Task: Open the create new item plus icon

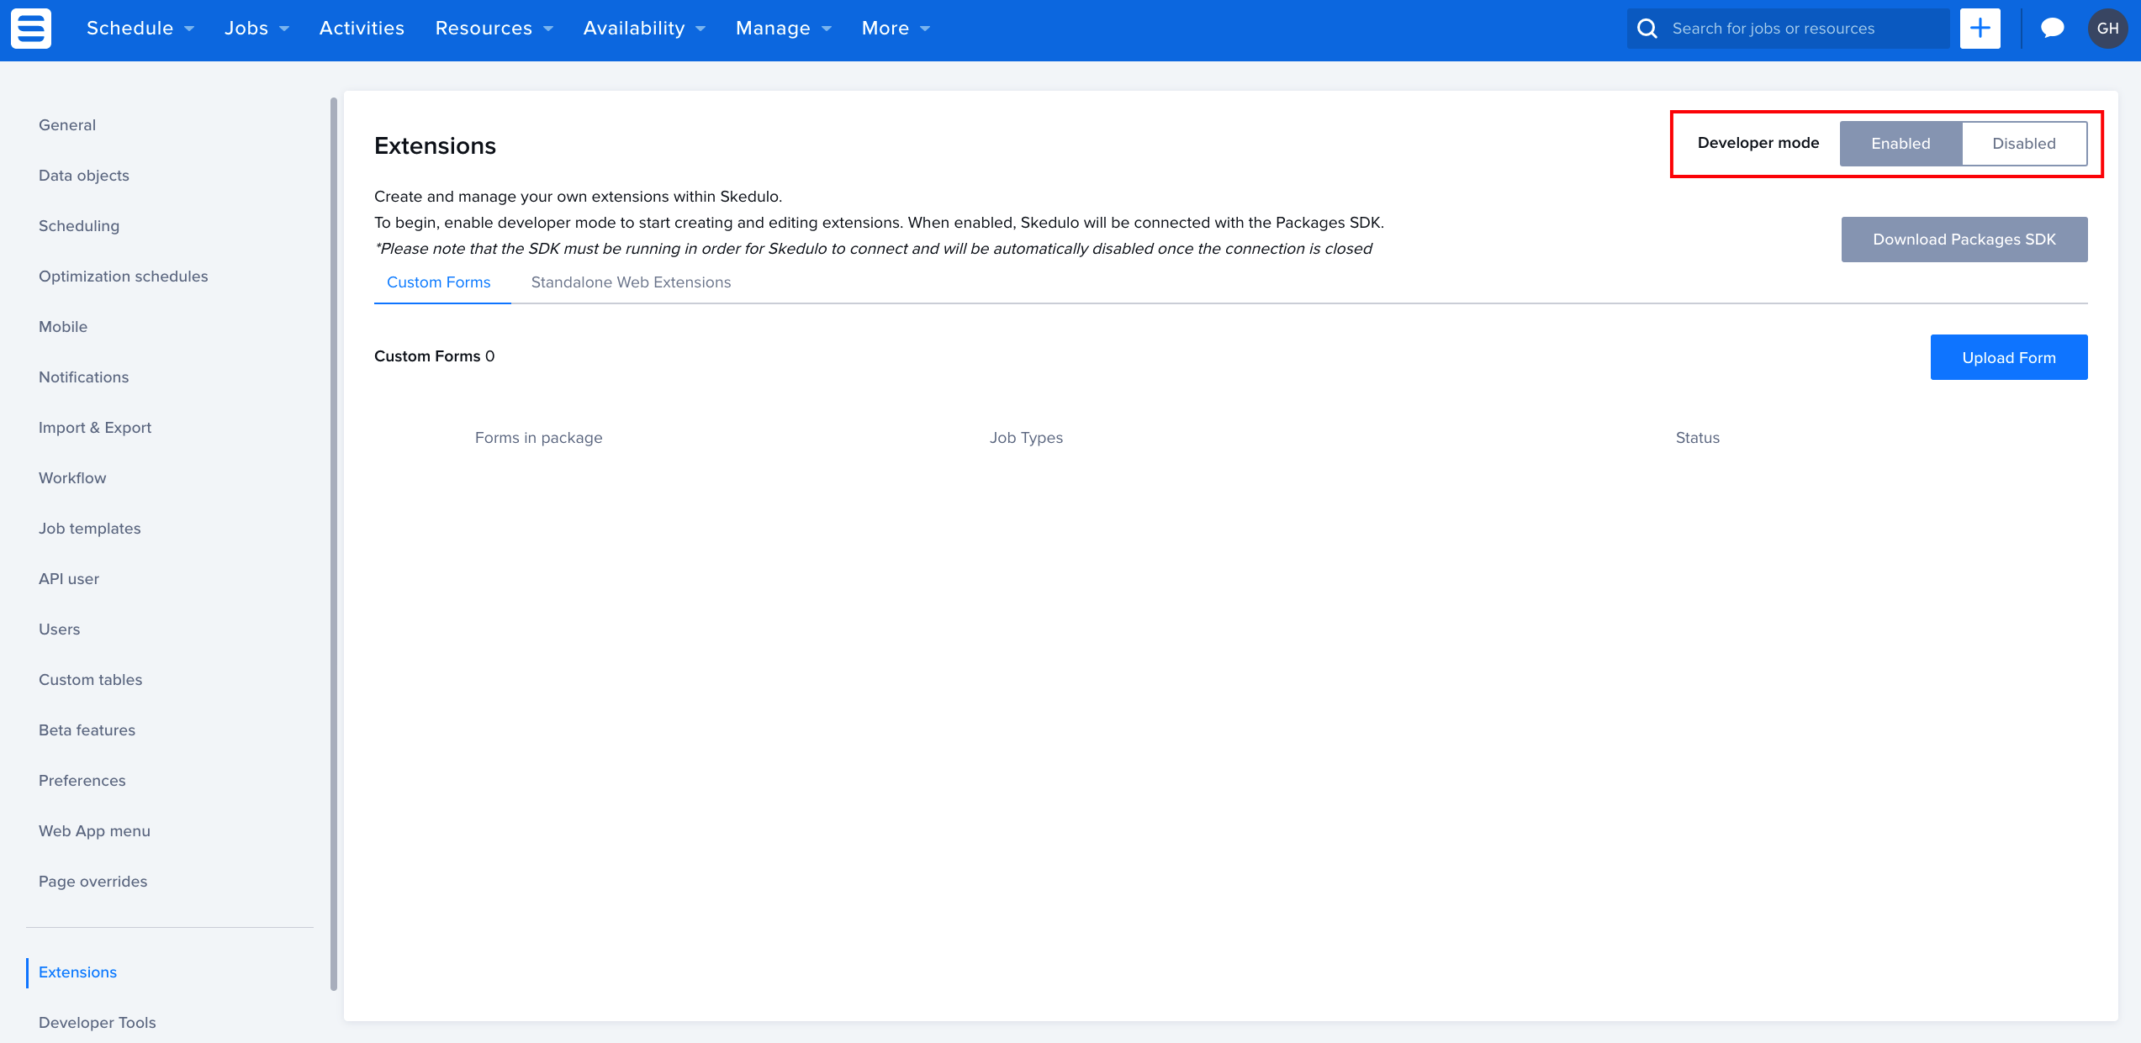Action: pos(1980,28)
